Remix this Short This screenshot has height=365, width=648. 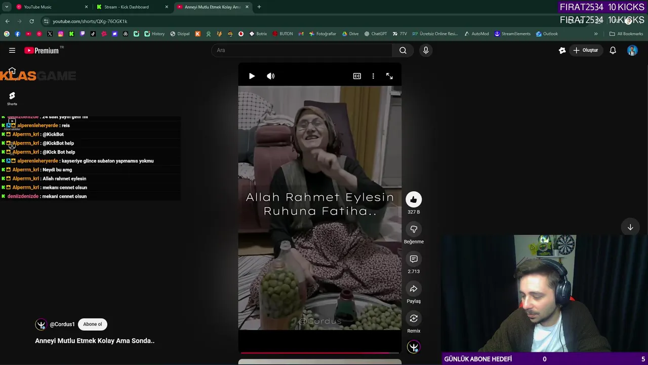tap(414, 318)
